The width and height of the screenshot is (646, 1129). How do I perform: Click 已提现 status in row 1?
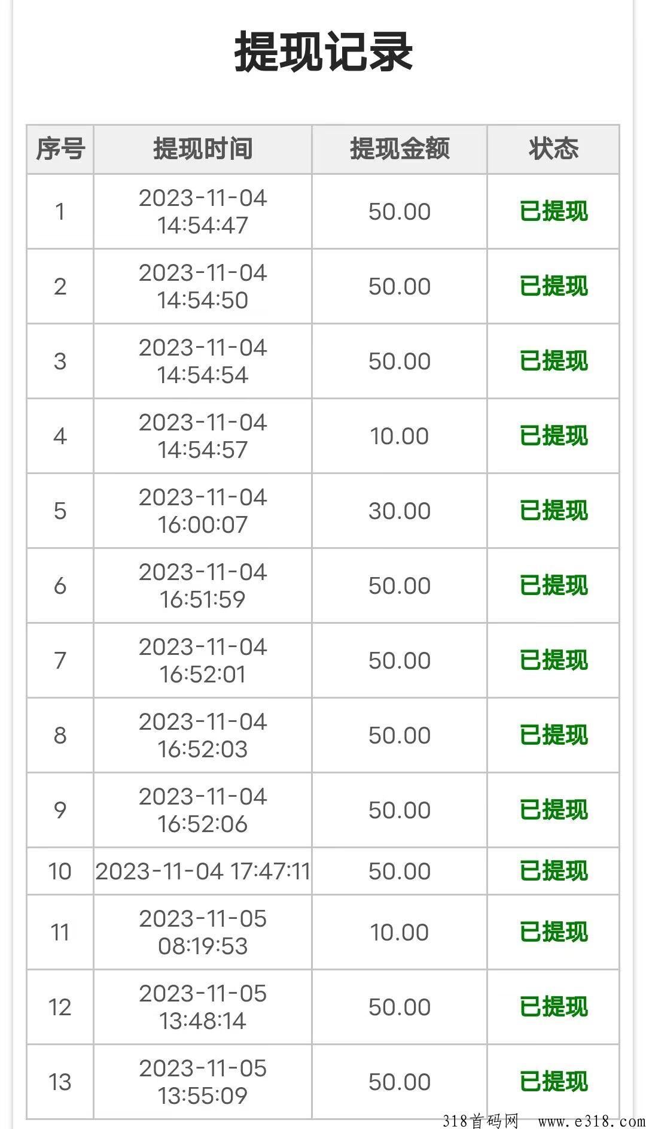point(553,211)
